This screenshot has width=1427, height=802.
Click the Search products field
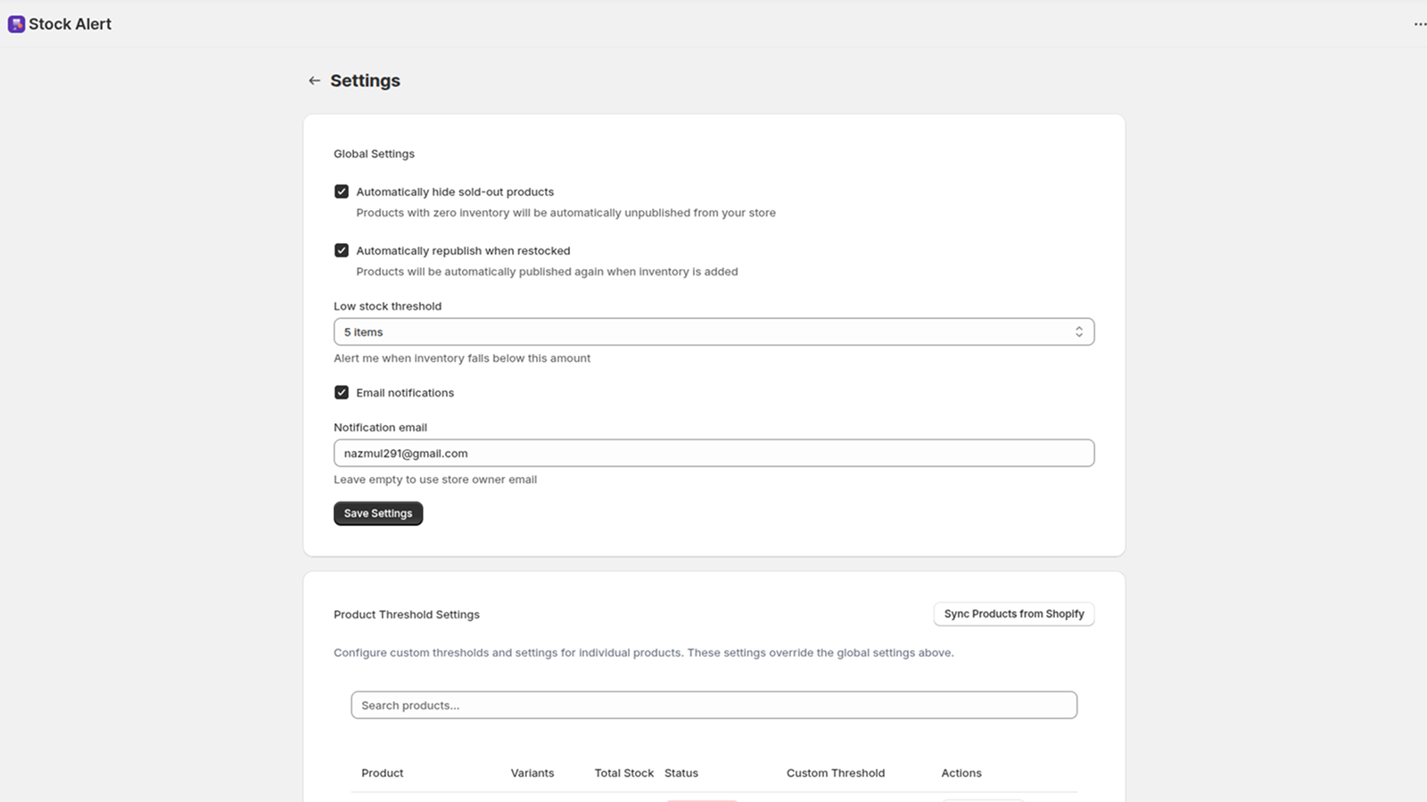713,704
